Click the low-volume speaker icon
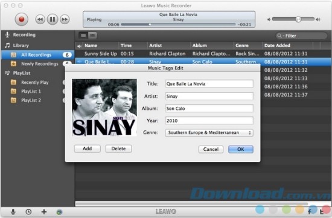332x218 pixels. tap(269, 19)
